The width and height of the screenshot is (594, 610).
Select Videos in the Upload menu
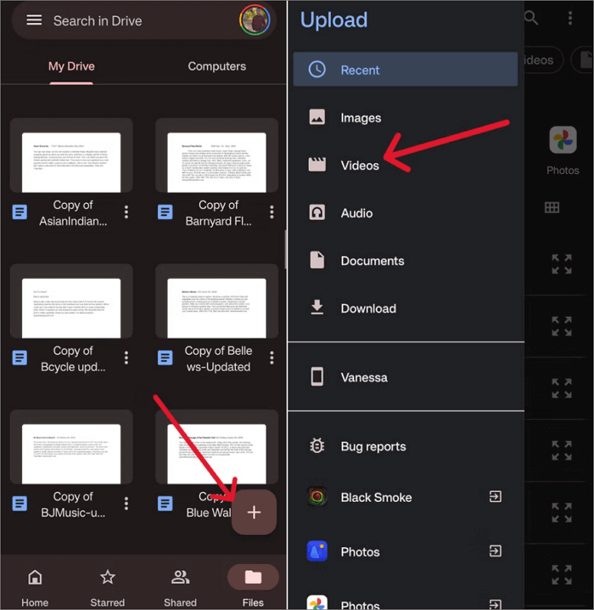360,166
